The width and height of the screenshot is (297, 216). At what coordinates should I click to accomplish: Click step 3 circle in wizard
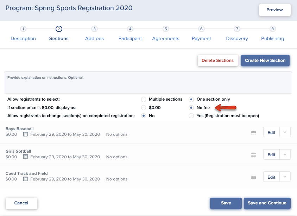95,29
